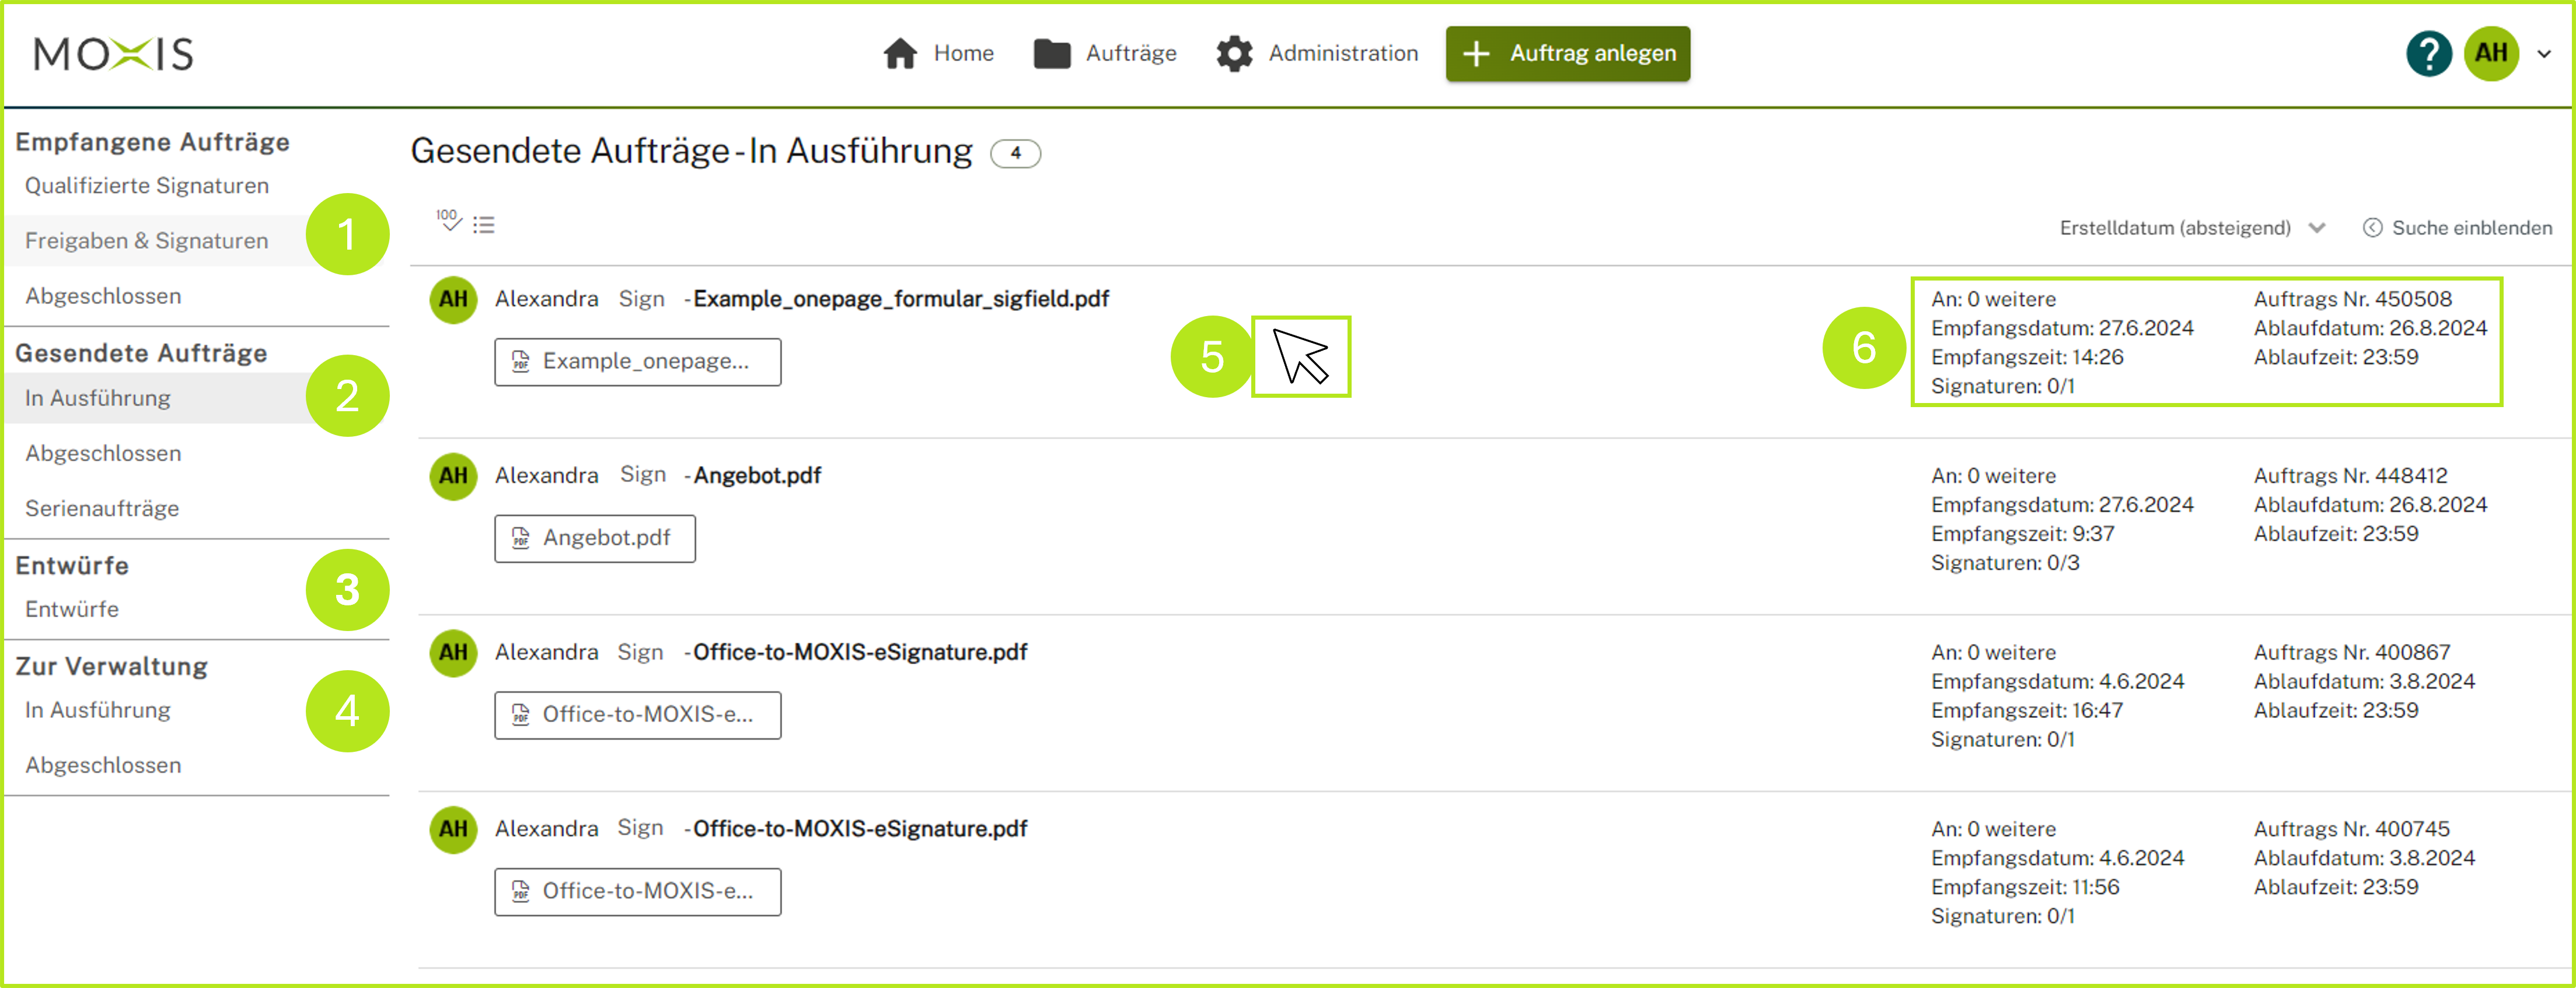Go to Entwürfe in the sidebar
This screenshot has width=2576, height=988.
point(72,609)
